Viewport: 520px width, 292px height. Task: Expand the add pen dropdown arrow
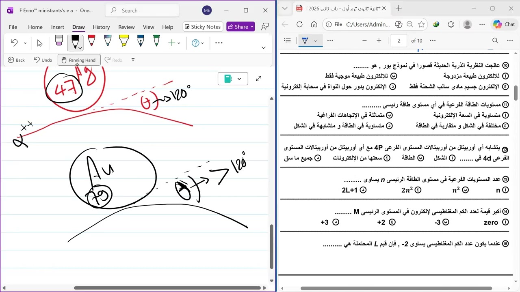[x=178, y=43]
